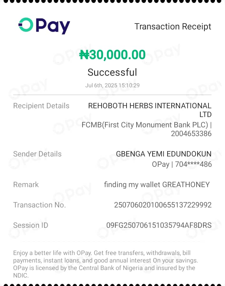The width and height of the screenshot is (225, 286).
Task: Select the ₦30,000.00 amount
Action: tap(112, 55)
